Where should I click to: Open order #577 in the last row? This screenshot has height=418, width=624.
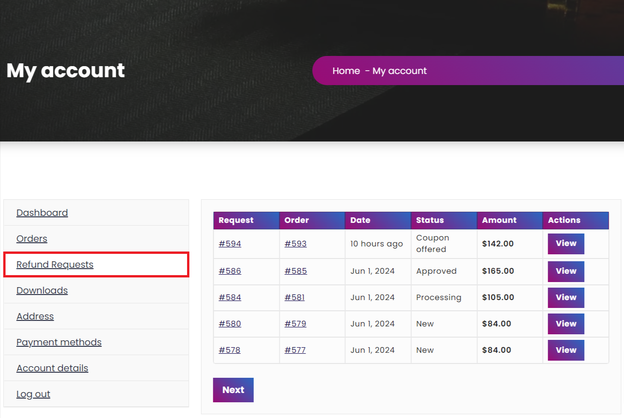point(295,350)
